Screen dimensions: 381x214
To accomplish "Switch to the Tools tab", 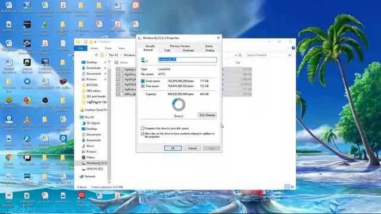I will coord(167,50).
